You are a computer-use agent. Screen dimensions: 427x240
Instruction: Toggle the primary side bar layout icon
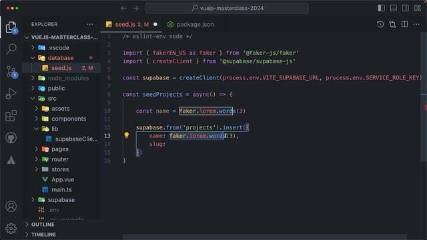point(381,8)
